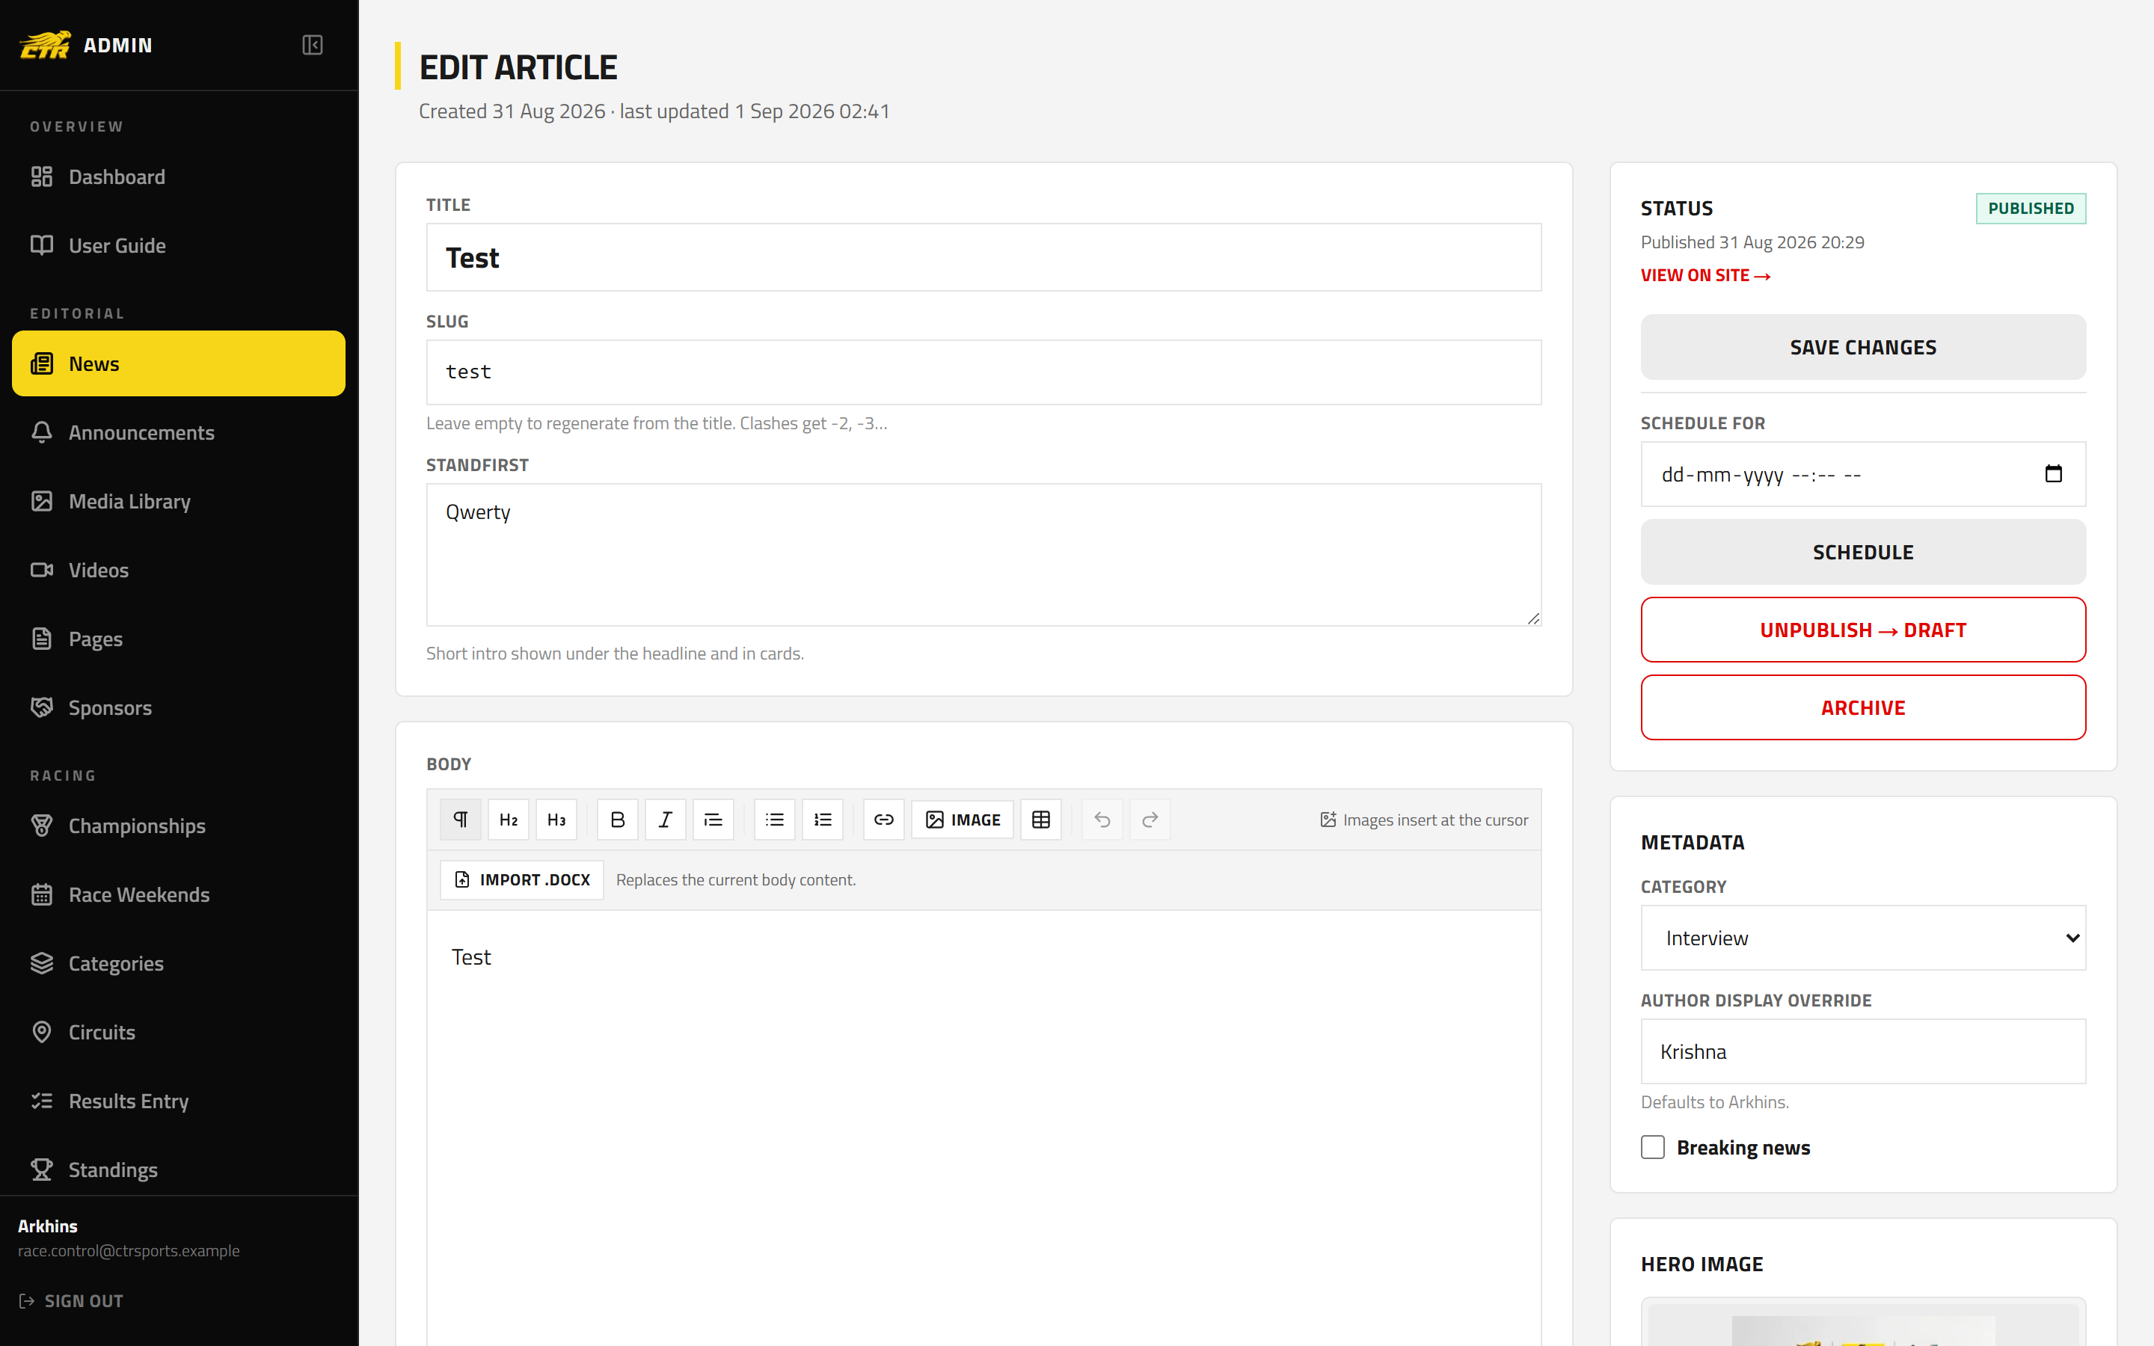
Task: Insert a hyperlink using link icon
Action: [x=884, y=819]
